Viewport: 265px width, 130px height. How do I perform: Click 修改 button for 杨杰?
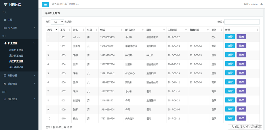pos(241,118)
